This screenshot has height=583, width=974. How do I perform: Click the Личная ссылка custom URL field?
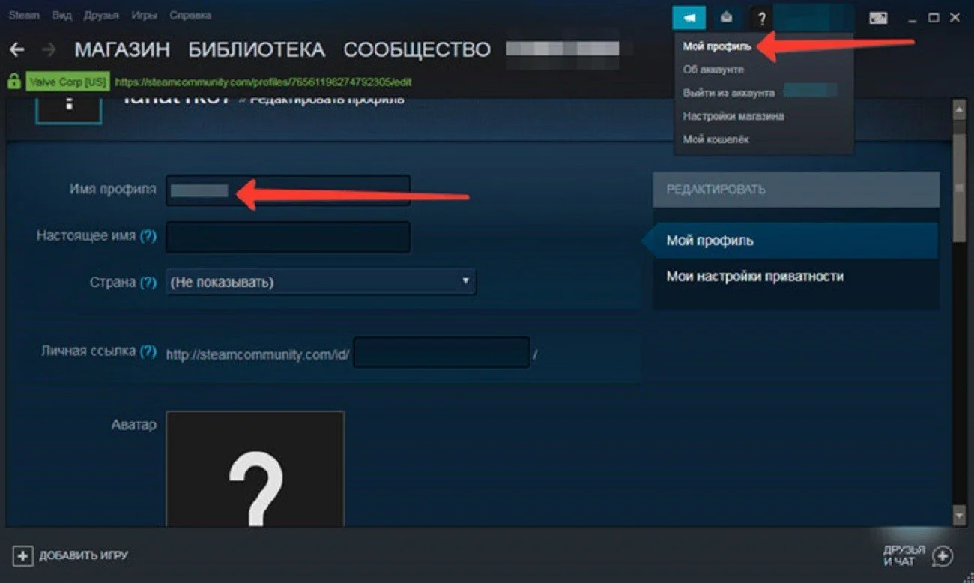[x=441, y=352]
